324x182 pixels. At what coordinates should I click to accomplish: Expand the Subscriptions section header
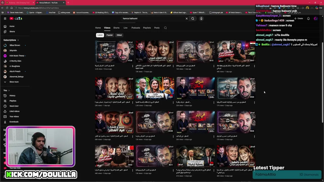[x=11, y=40]
